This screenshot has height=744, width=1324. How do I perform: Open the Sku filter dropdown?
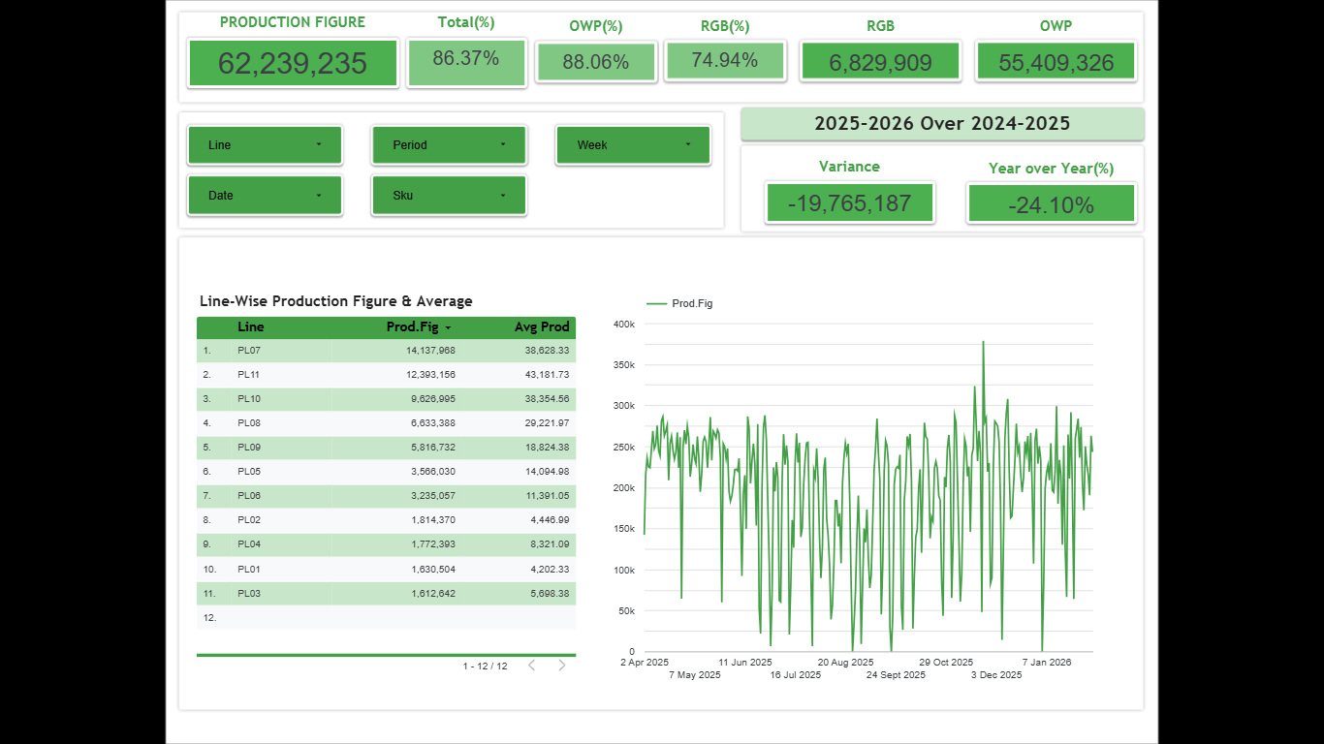[x=449, y=195]
